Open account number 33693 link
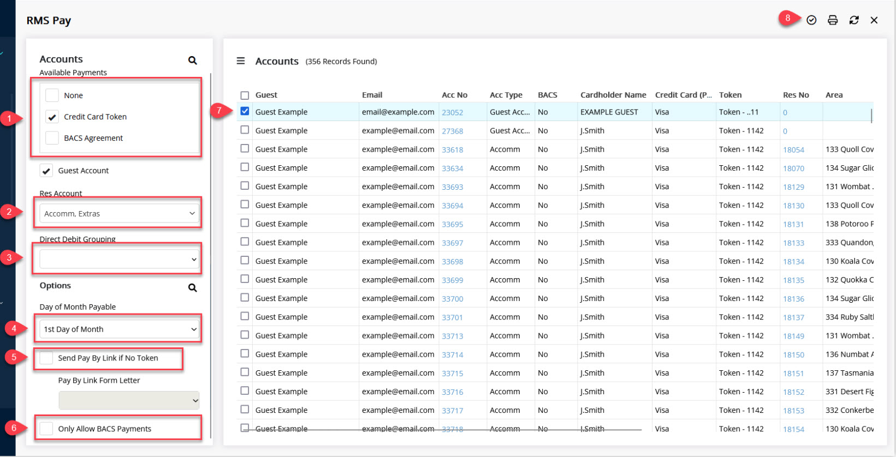 click(452, 187)
